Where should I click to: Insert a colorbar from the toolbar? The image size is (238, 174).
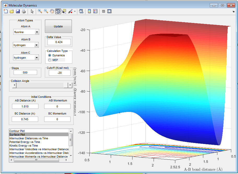(89, 11)
